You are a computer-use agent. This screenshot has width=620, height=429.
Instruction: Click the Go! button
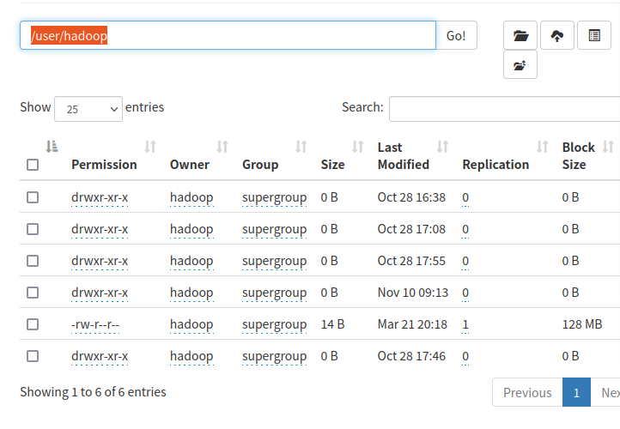(456, 35)
